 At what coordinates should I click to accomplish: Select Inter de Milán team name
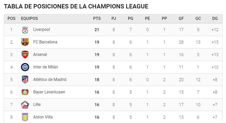(x=46, y=67)
